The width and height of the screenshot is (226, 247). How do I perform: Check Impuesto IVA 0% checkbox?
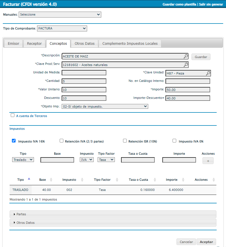coord(174,141)
